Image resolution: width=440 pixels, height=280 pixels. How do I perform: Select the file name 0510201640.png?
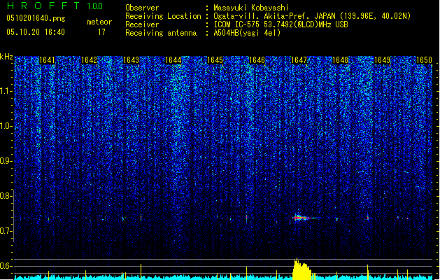[x=36, y=18]
